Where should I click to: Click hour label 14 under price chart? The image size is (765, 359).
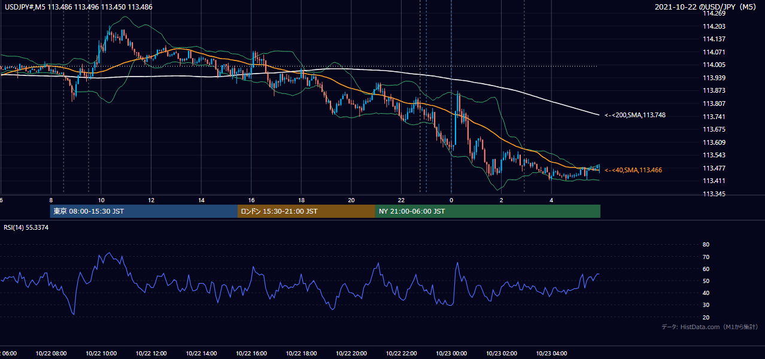[201, 200]
